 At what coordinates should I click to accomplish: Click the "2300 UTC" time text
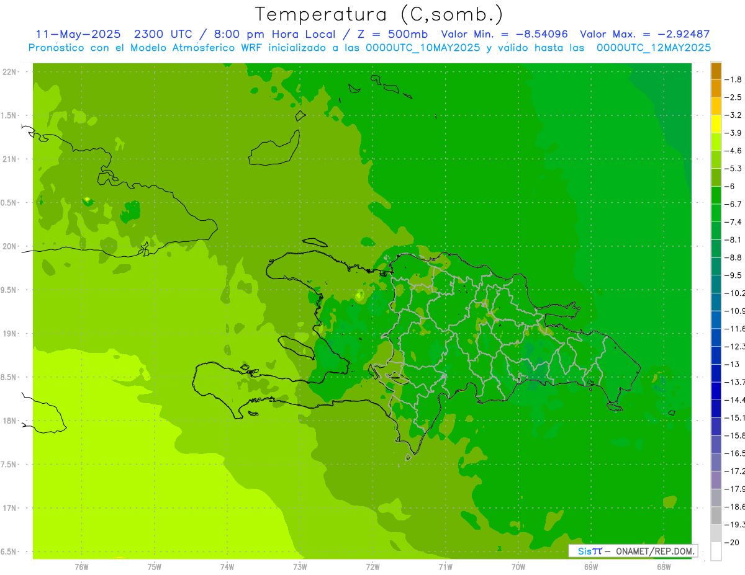click(163, 34)
